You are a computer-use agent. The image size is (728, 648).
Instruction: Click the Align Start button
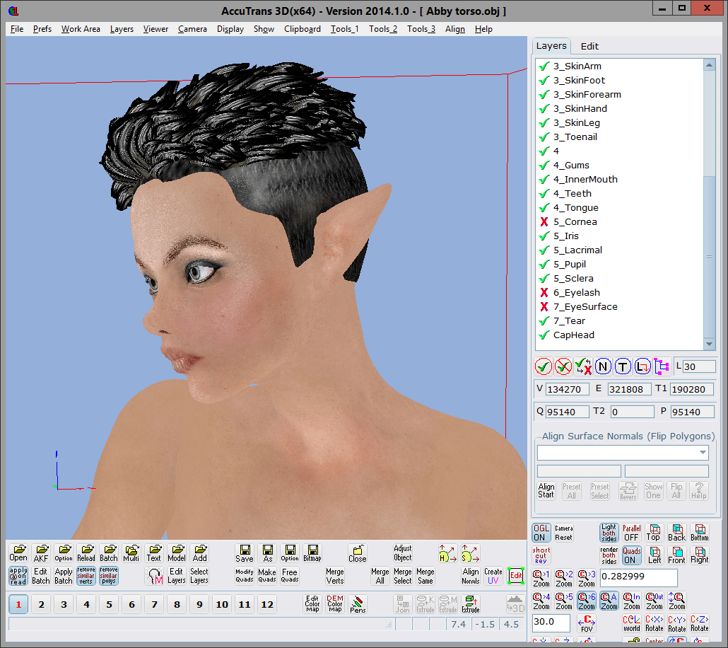click(x=546, y=491)
